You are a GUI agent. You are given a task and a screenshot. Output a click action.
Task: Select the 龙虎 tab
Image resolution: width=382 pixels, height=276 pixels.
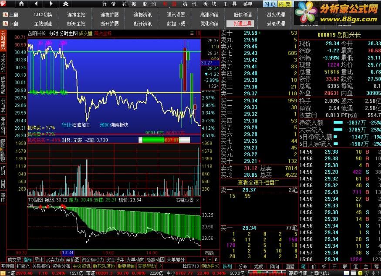(x=259, y=266)
